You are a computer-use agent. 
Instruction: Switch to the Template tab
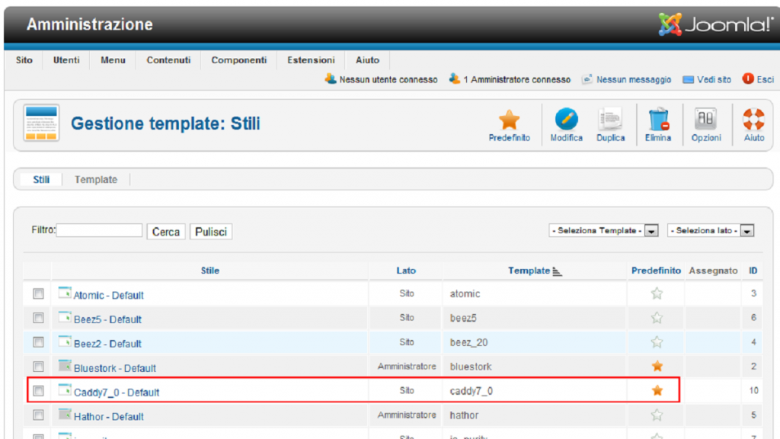click(96, 180)
